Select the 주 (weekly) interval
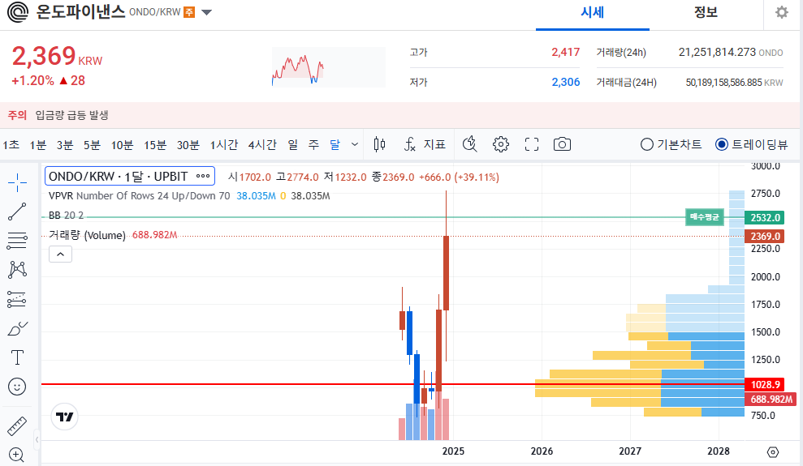This screenshot has width=803, height=466. [x=313, y=144]
